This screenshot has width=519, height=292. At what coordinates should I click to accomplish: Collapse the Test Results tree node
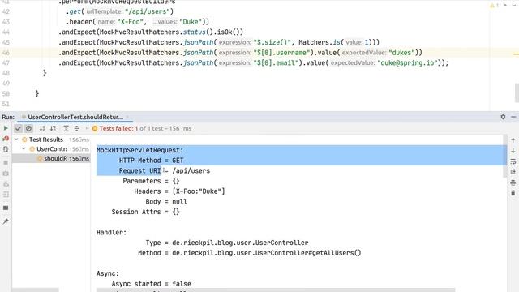pyautogui.click(x=16, y=140)
